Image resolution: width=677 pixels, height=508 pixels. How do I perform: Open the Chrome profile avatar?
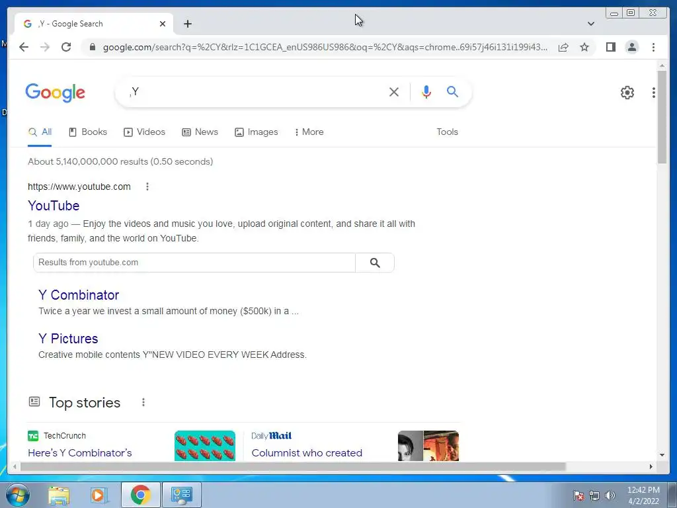[632, 47]
